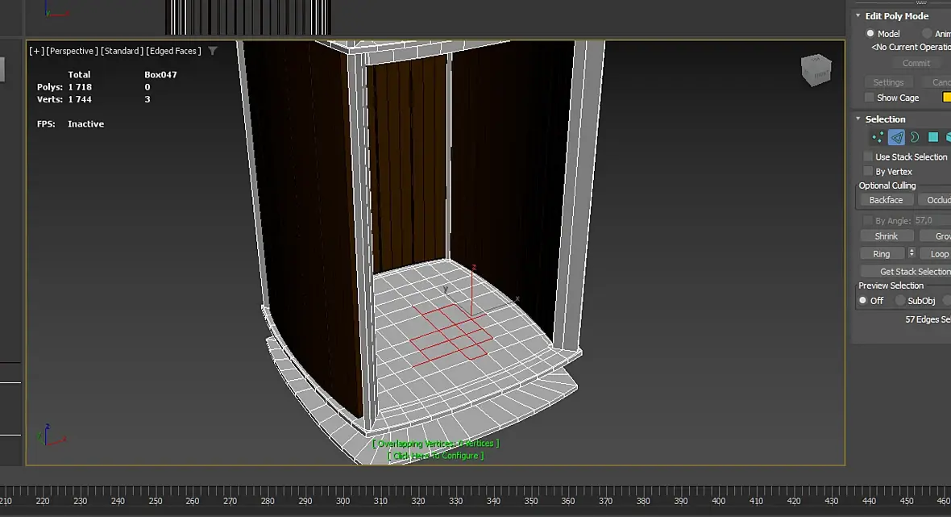The height and width of the screenshot is (517, 951).
Task: Click the Settings button
Action: (x=888, y=82)
